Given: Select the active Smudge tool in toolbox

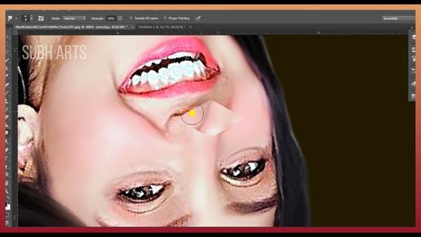Looking at the screenshot, I should point(8,133).
